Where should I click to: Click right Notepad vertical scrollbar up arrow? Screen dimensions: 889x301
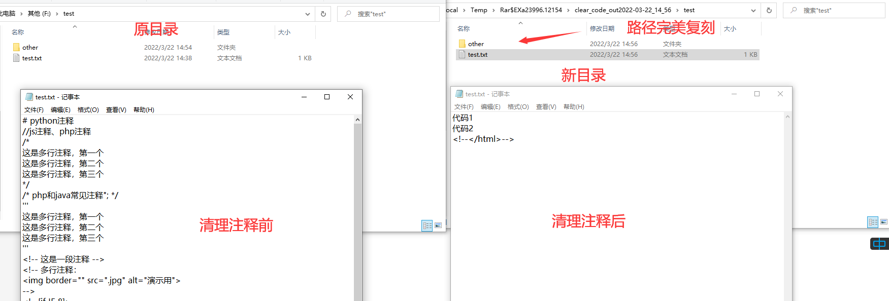coord(788,117)
